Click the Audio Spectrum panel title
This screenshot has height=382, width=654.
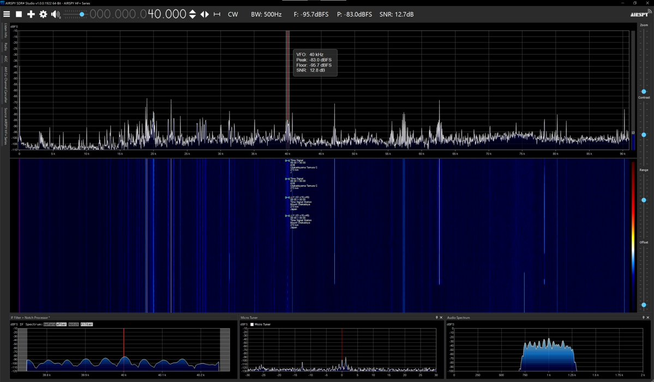pyautogui.click(x=458, y=318)
